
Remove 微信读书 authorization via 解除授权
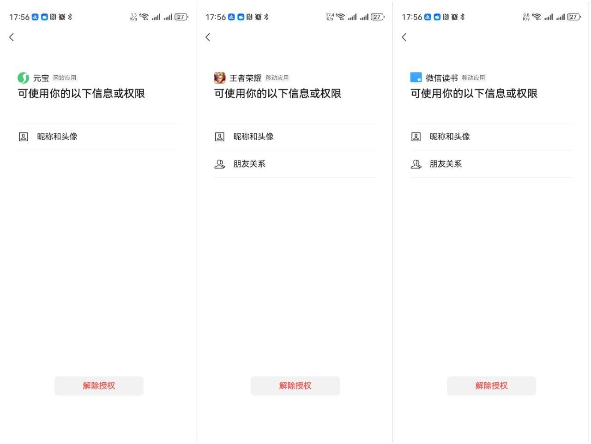point(491,386)
